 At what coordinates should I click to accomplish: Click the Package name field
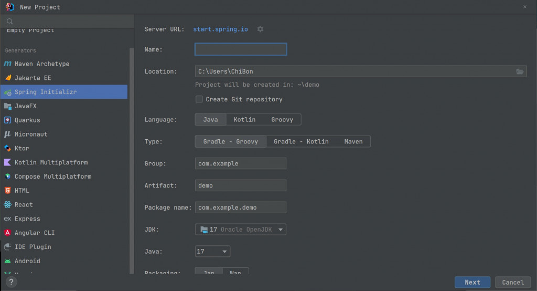click(x=240, y=207)
